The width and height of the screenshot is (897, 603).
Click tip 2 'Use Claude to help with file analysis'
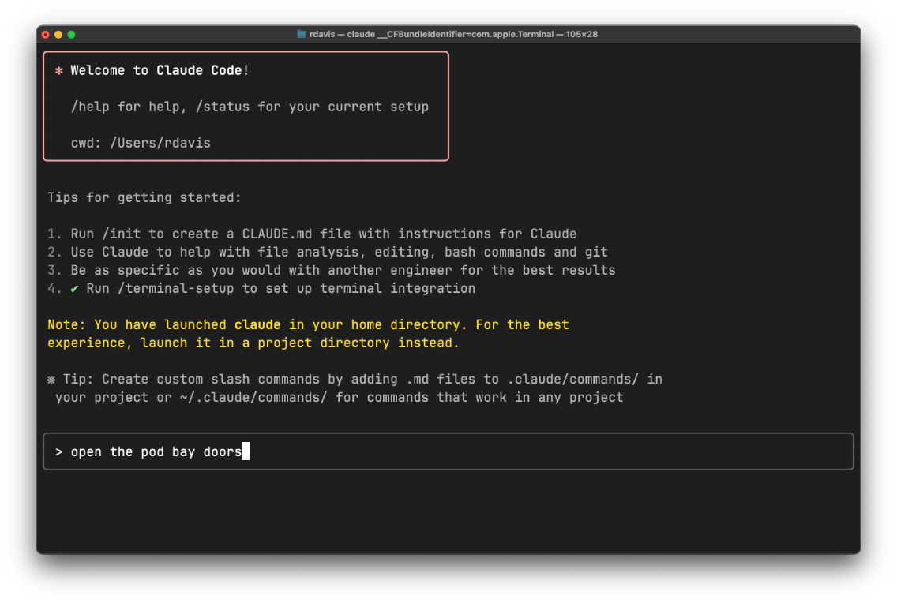[x=340, y=252]
